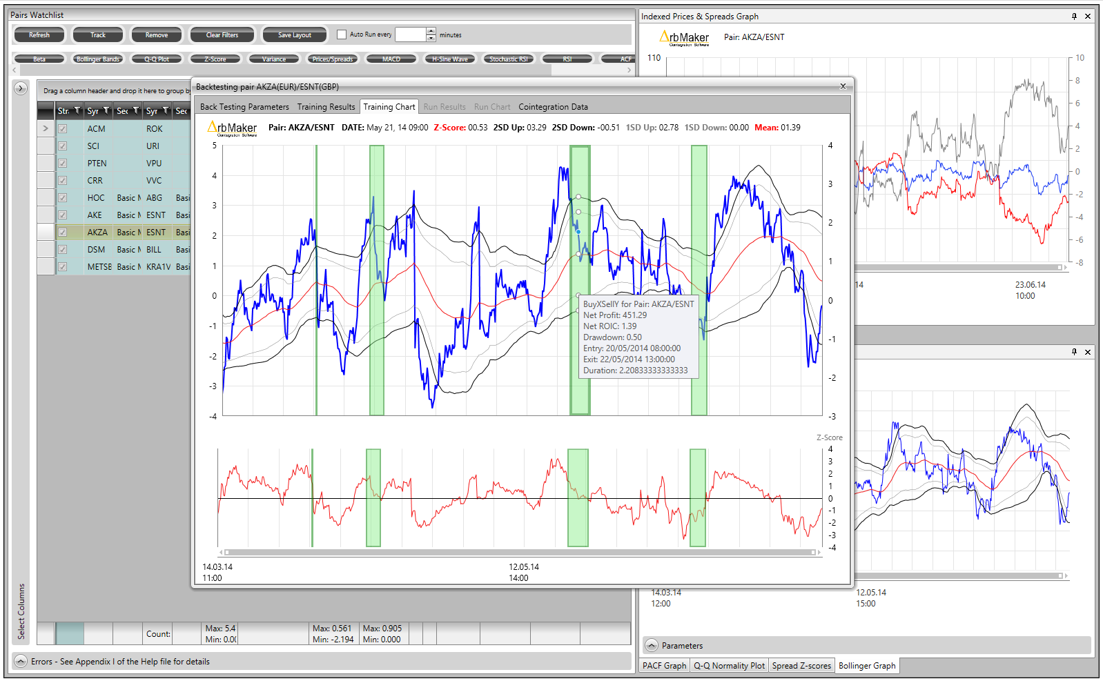1103x681 pixels.
Task: Click the row indicator arrow beside ACM
Action: point(46,128)
